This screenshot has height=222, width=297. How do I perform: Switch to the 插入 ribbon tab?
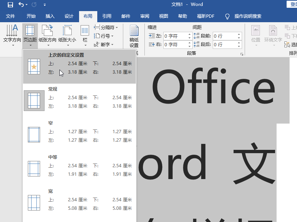(50, 16)
